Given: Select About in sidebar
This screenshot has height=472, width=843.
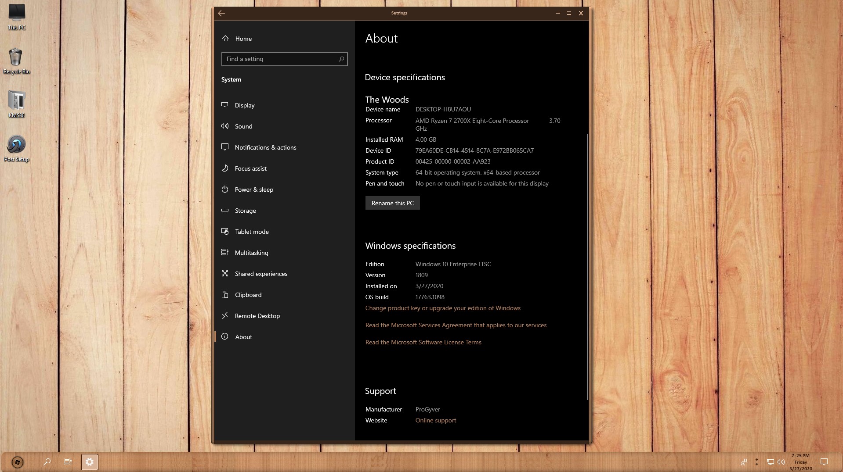Looking at the screenshot, I should (x=285, y=337).
